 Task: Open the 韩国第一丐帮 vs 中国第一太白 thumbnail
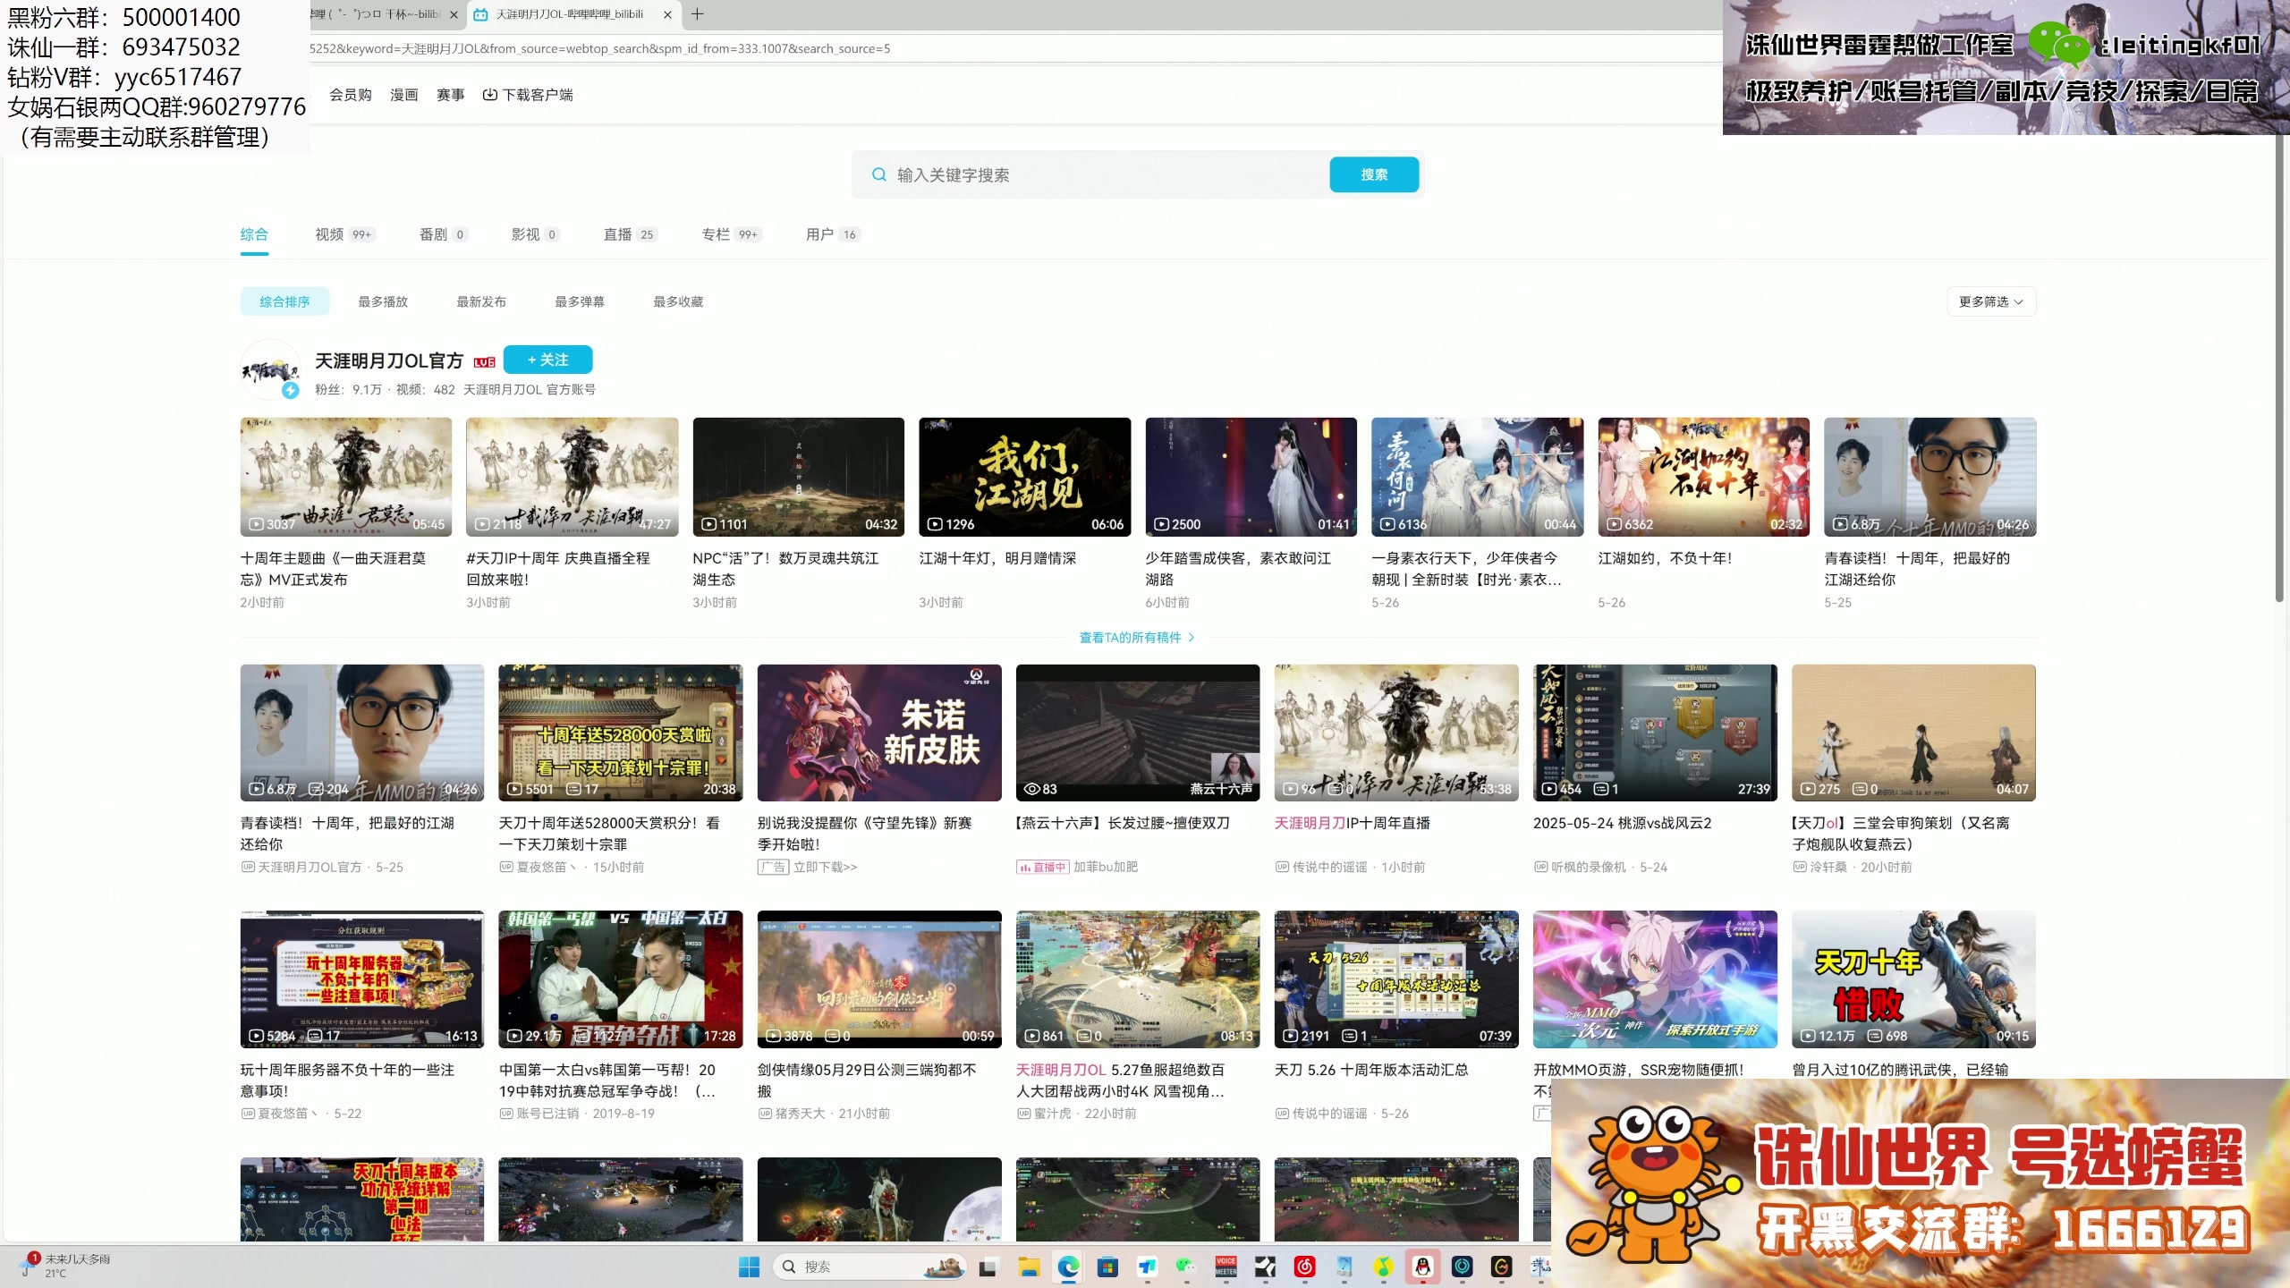[x=621, y=979]
